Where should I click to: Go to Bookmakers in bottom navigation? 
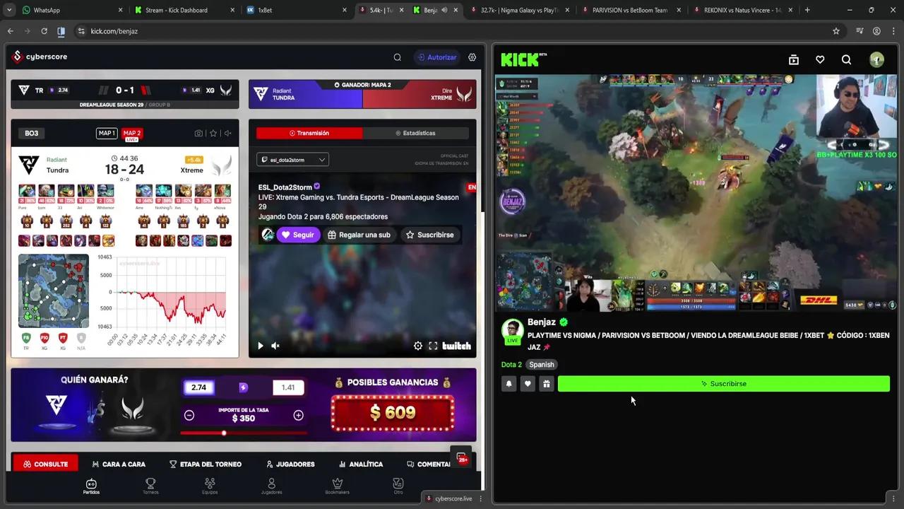(x=338, y=486)
